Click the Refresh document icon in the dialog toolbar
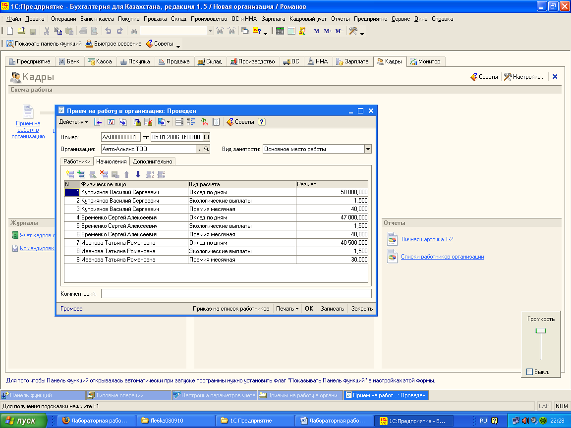 pyautogui.click(x=111, y=122)
